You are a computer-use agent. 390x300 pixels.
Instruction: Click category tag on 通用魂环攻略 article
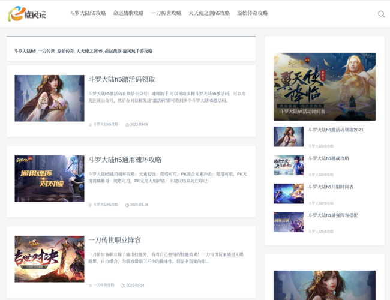point(106,205)
